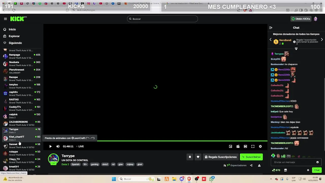Screen dimensions: 325x183
Task: Mute the video player volume
Action: point(58,146)
